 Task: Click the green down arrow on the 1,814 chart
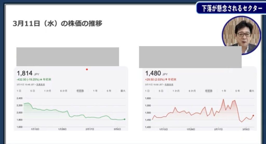(41, 80)
